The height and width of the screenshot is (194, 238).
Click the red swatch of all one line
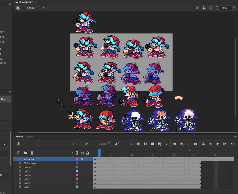77,159
